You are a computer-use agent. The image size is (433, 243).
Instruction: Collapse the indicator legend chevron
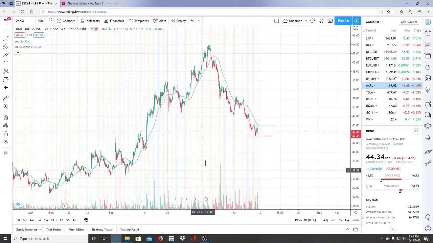pyautogui.click(x=18, y=52)
